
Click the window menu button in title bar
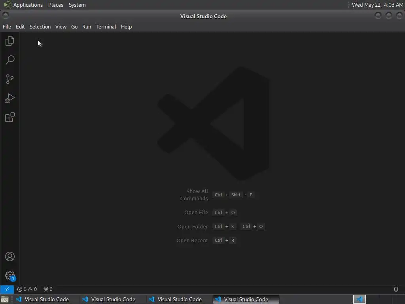point(6,15)
